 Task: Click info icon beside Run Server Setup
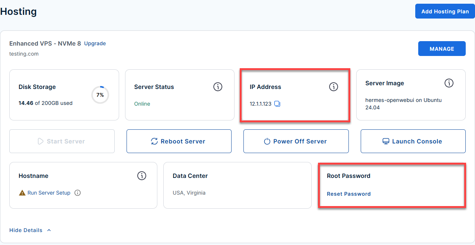coord(78,193)
